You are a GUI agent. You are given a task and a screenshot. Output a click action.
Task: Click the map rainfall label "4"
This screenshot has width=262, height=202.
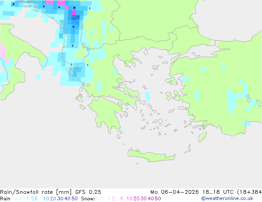point(59,7)
